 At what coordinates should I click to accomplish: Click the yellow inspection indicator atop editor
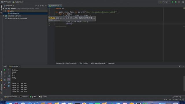pyautogui.click(x=184, y=8)
